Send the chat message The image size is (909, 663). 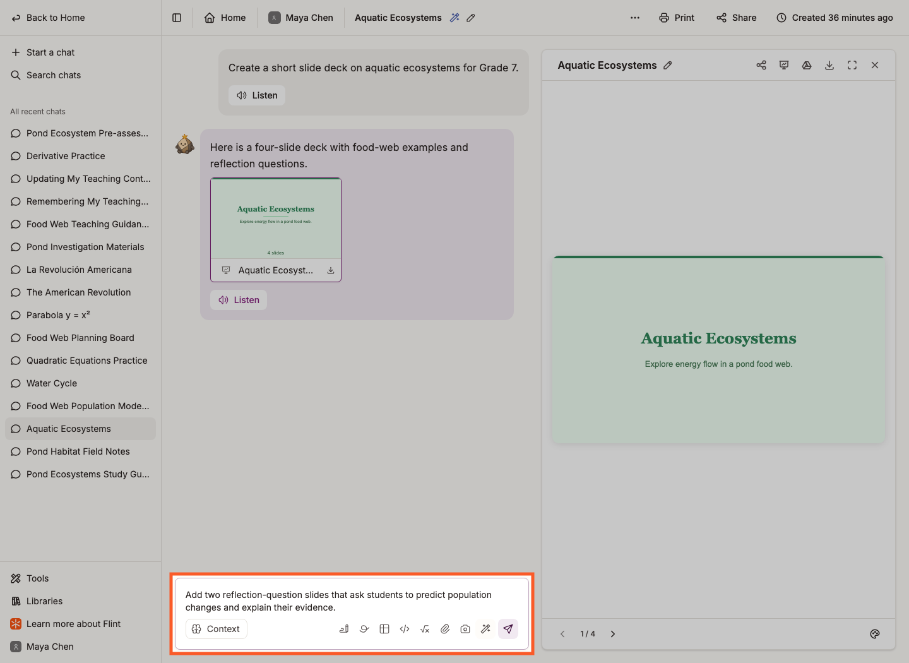point(508,629)
